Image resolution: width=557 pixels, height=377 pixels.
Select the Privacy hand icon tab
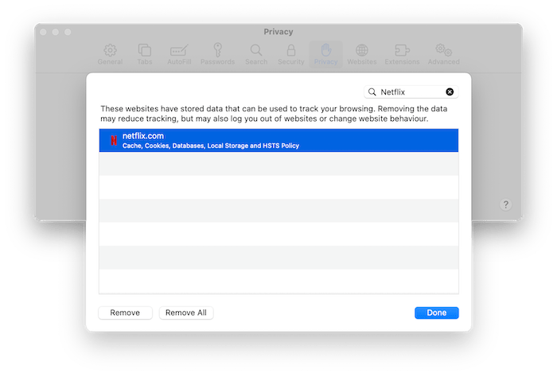tap(325, 54)
